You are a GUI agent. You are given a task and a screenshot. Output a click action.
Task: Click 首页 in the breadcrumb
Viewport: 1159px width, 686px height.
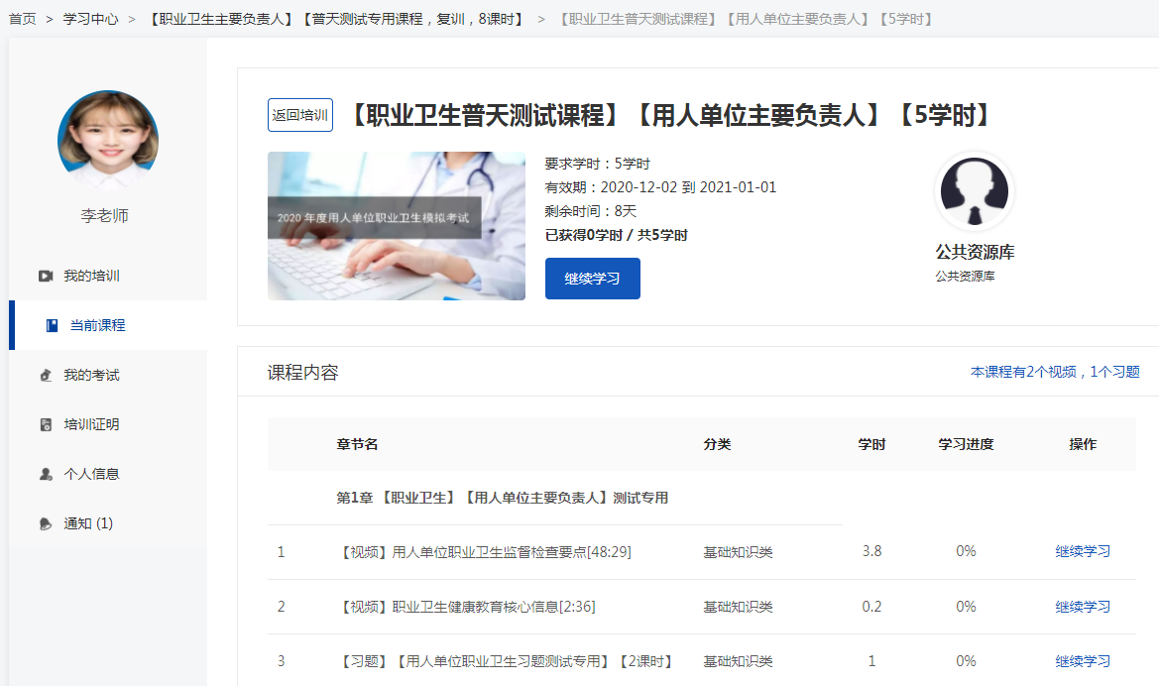23,19
